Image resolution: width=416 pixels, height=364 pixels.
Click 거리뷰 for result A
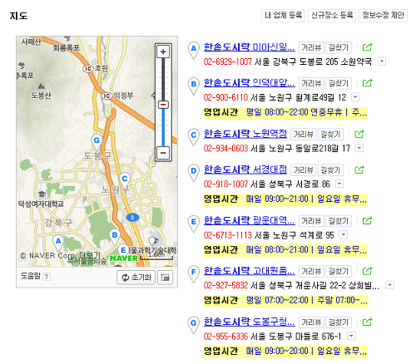click(x=311, y=47)
